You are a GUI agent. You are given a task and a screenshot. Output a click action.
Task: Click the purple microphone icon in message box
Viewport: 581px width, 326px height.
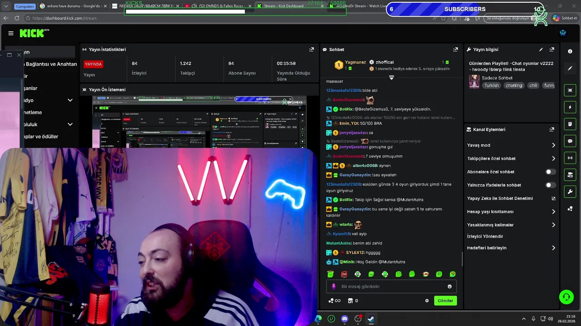pyautogui.click(x=334, y=286)
